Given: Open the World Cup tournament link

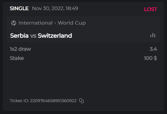Looking at the screenshot, I should click(72, 23).
